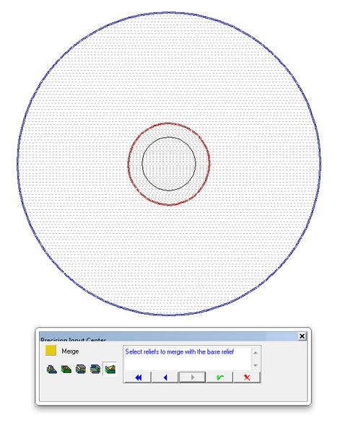Click the 'Select reliefs to merge' prompt text
This screenshot has width=340, height=433.
coord(180,352)
